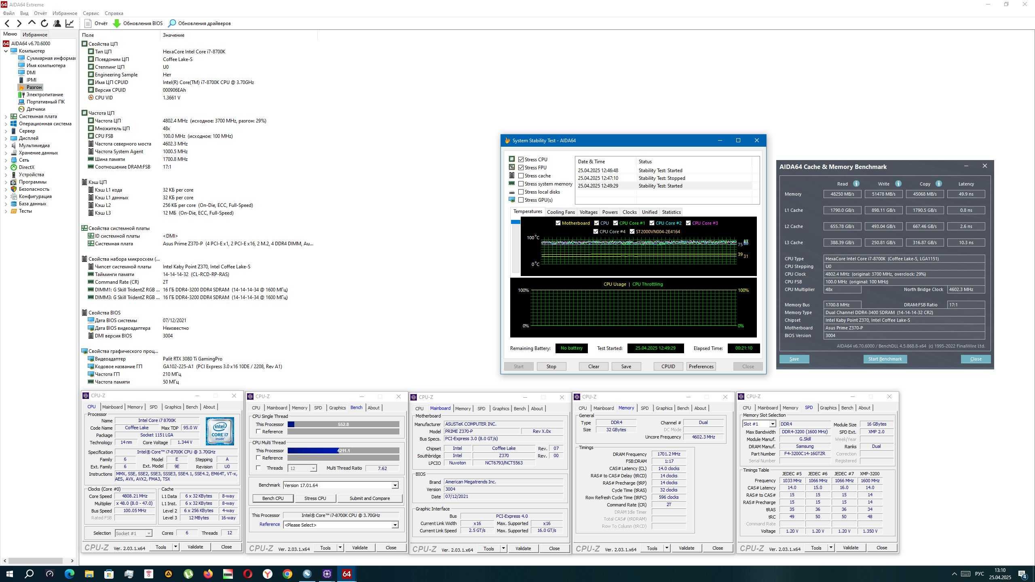Click taskbar Search magnifier icon
The width and height of the screenshot is (1035, 582).
(29, 574)
